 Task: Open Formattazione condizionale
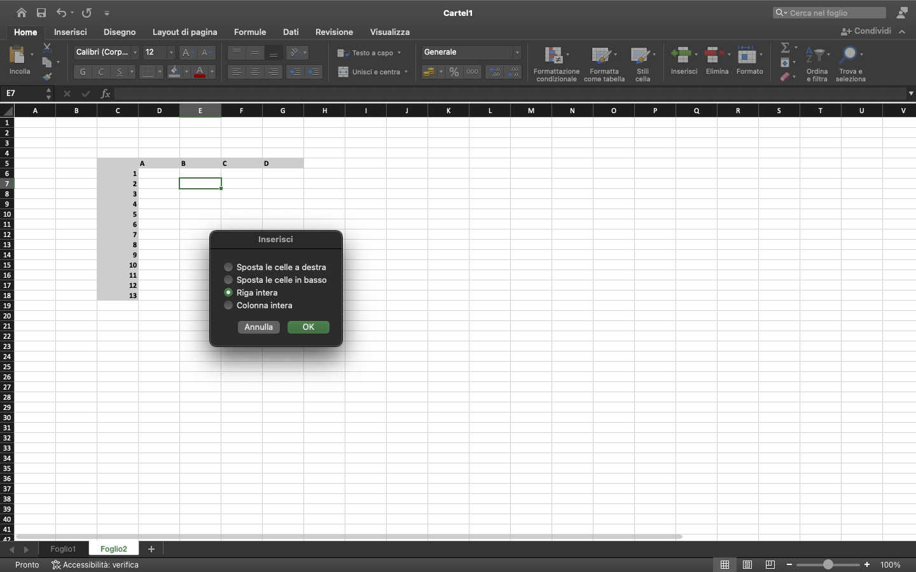click(x=555, y=63)
